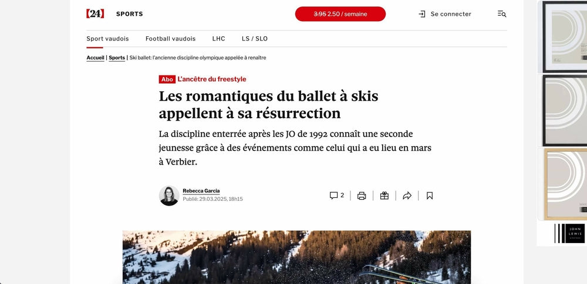Image resolution: width=587 pixels, height=284 pixels.
Task: Go to the LHC section
Action: [x=218, y=39]
